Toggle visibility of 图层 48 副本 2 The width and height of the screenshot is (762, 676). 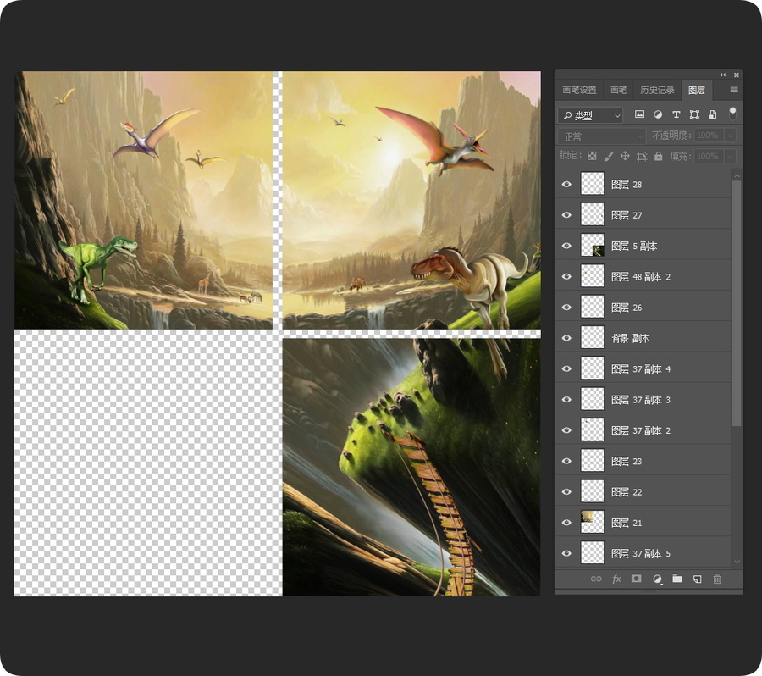pyautogui.click(x=566, y=277)
